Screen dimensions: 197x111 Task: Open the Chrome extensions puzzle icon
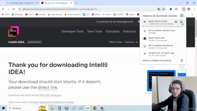point(176,9)
